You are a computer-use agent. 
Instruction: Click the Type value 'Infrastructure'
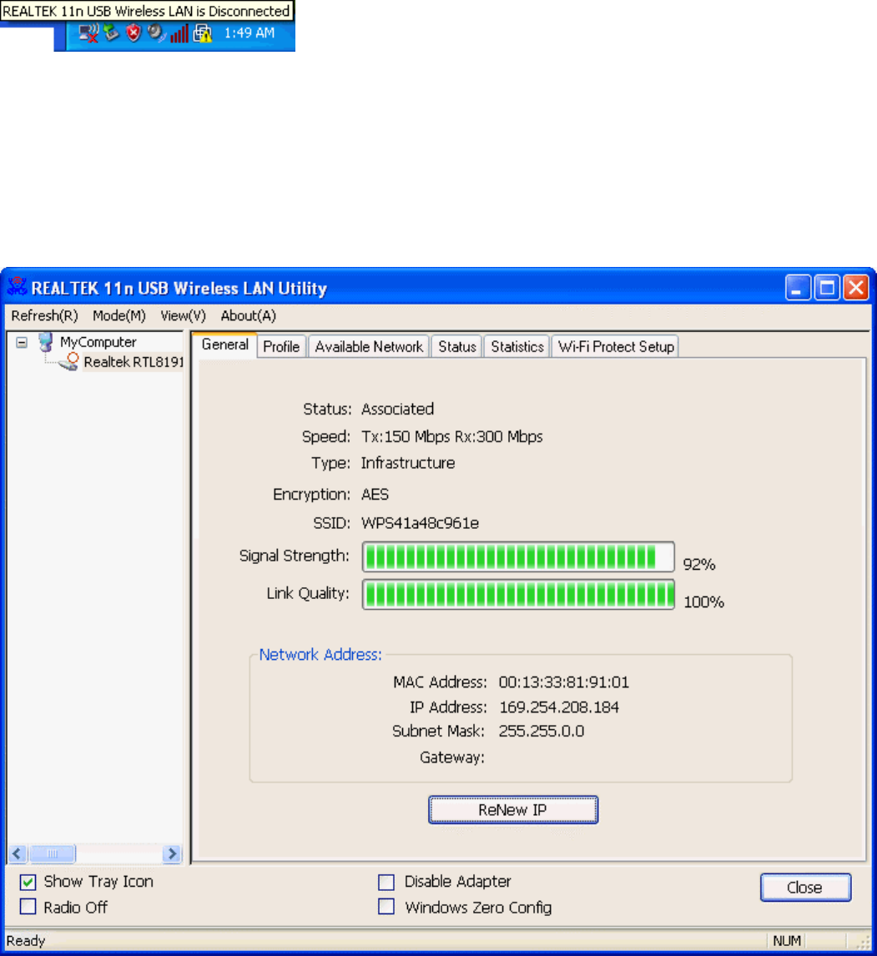[x=408, y=463]
